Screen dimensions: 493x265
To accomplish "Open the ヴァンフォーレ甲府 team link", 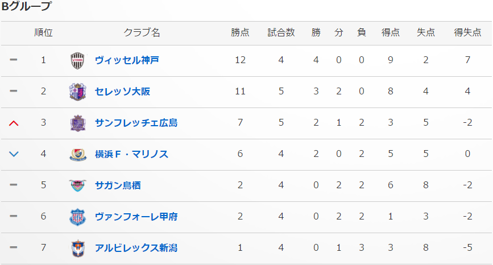I will [x=136, y=217].
